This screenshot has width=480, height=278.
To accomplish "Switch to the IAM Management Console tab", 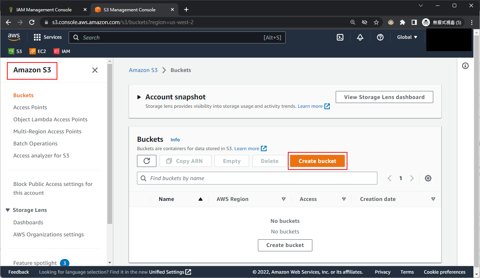I will 44,9.
